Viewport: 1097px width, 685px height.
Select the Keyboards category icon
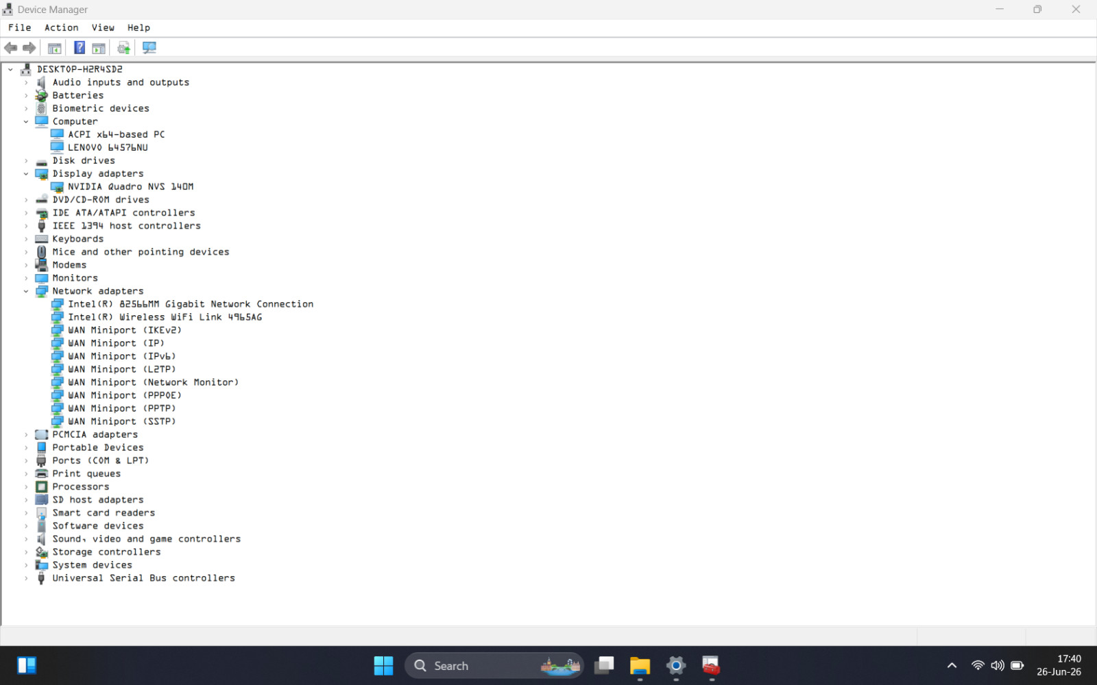coord(41,239)
